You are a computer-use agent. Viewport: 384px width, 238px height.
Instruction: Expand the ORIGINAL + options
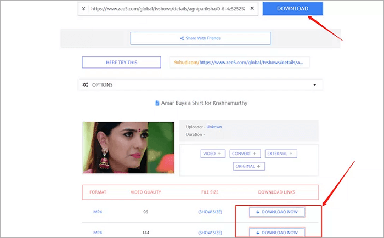[249, 166]
